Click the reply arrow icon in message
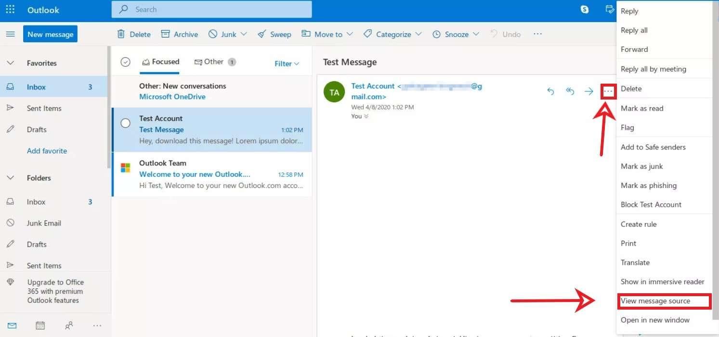 550,91
